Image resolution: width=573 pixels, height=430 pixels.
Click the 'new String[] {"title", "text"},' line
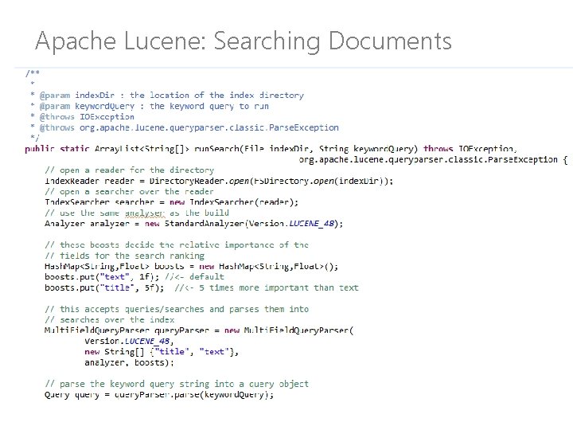click(162, 352)
